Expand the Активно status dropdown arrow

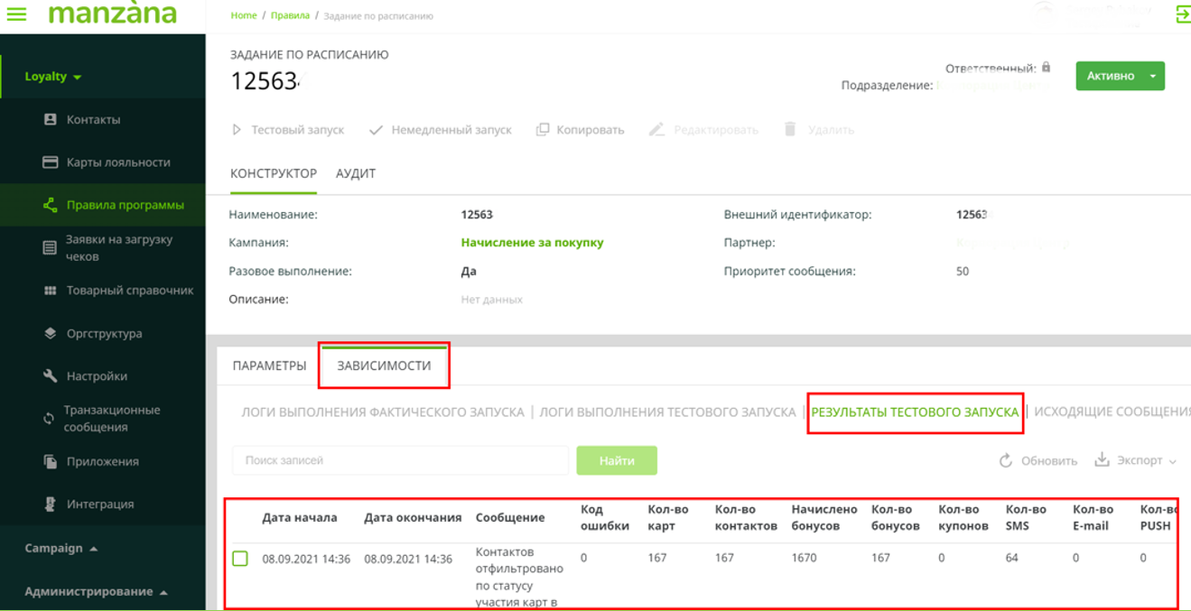(1153, 77)
